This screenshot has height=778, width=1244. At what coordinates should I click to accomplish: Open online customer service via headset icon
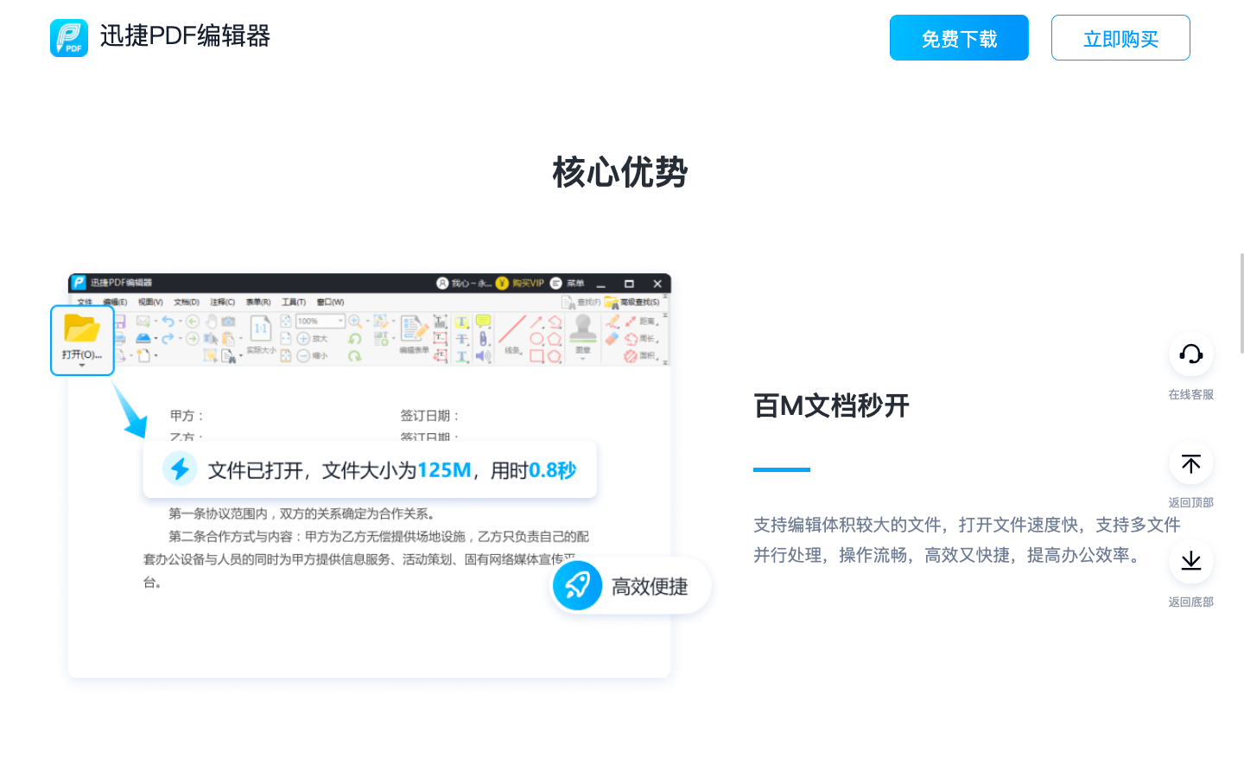pos(1191,354)
